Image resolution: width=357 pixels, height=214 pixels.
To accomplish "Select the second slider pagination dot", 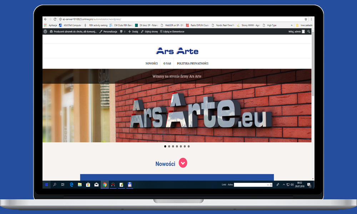I will (x=169, y=147).
